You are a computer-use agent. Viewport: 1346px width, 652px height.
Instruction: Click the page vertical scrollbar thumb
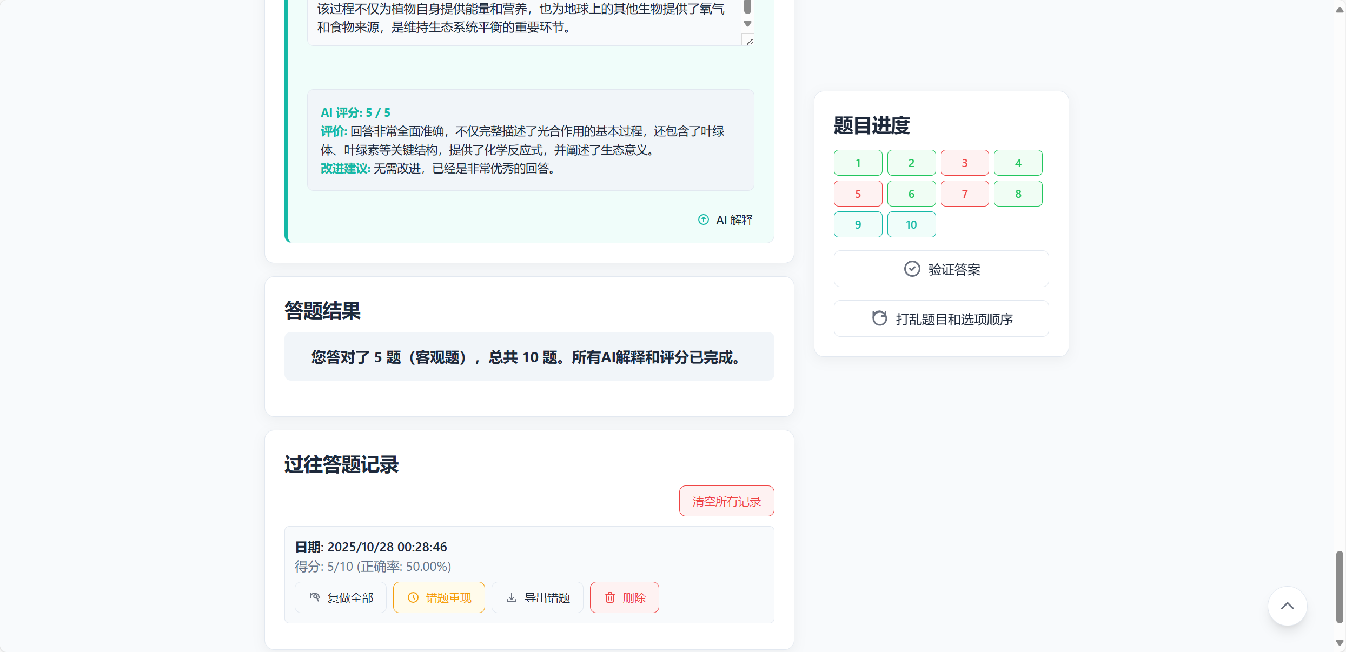[1339, 587]
